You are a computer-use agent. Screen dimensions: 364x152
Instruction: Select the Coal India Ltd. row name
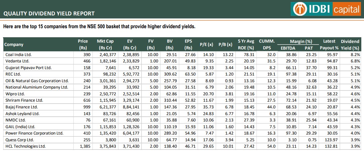pyautogui.click(x=17, y=54)
